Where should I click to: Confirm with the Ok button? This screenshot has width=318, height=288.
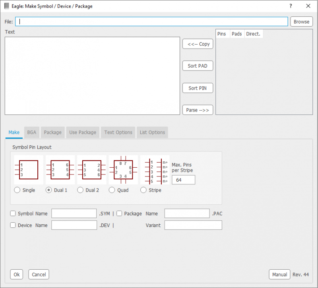pos(17,274)
